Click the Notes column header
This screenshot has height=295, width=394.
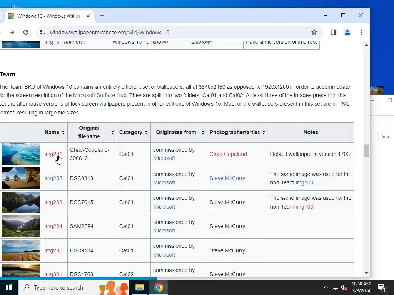click(x=311, y=132)
